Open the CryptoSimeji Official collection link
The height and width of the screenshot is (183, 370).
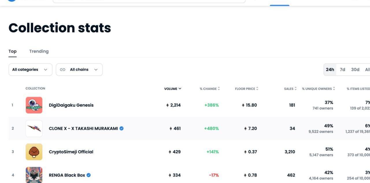(71, 152)
